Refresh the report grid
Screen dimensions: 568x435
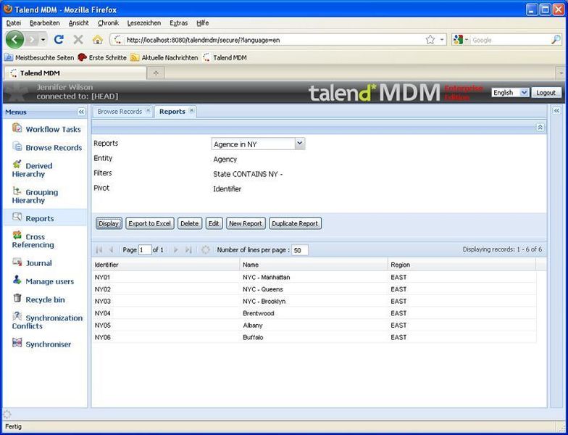(206, 249)
